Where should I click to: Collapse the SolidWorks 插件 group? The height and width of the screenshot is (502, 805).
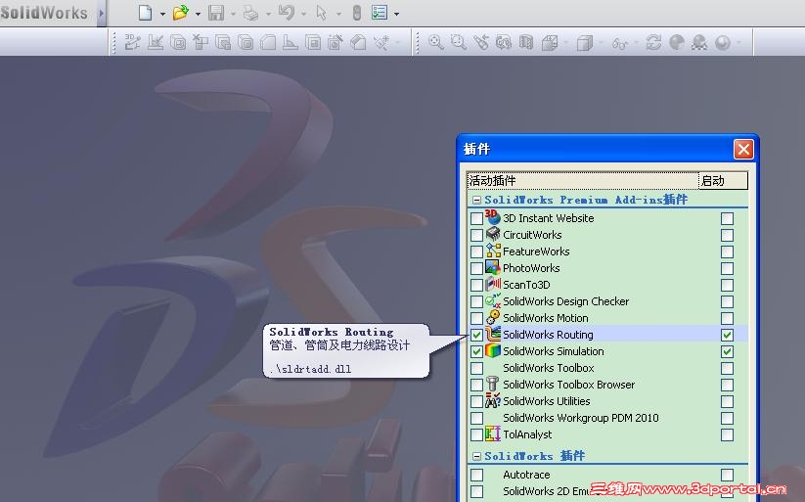(x=476, y=456)
